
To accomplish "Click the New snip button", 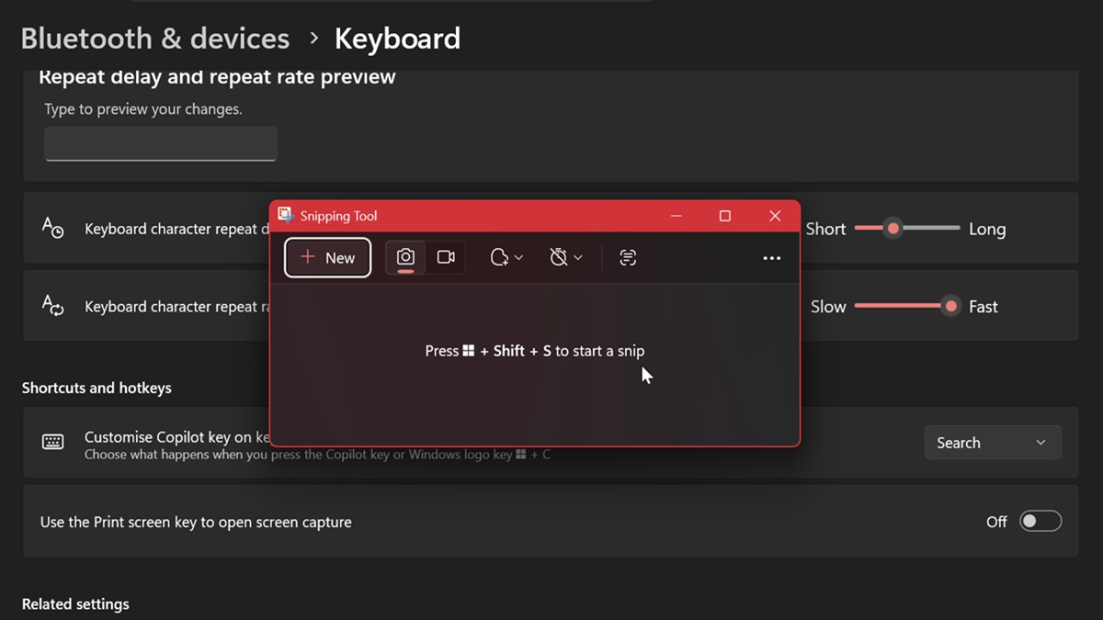I will click(328, 258).
